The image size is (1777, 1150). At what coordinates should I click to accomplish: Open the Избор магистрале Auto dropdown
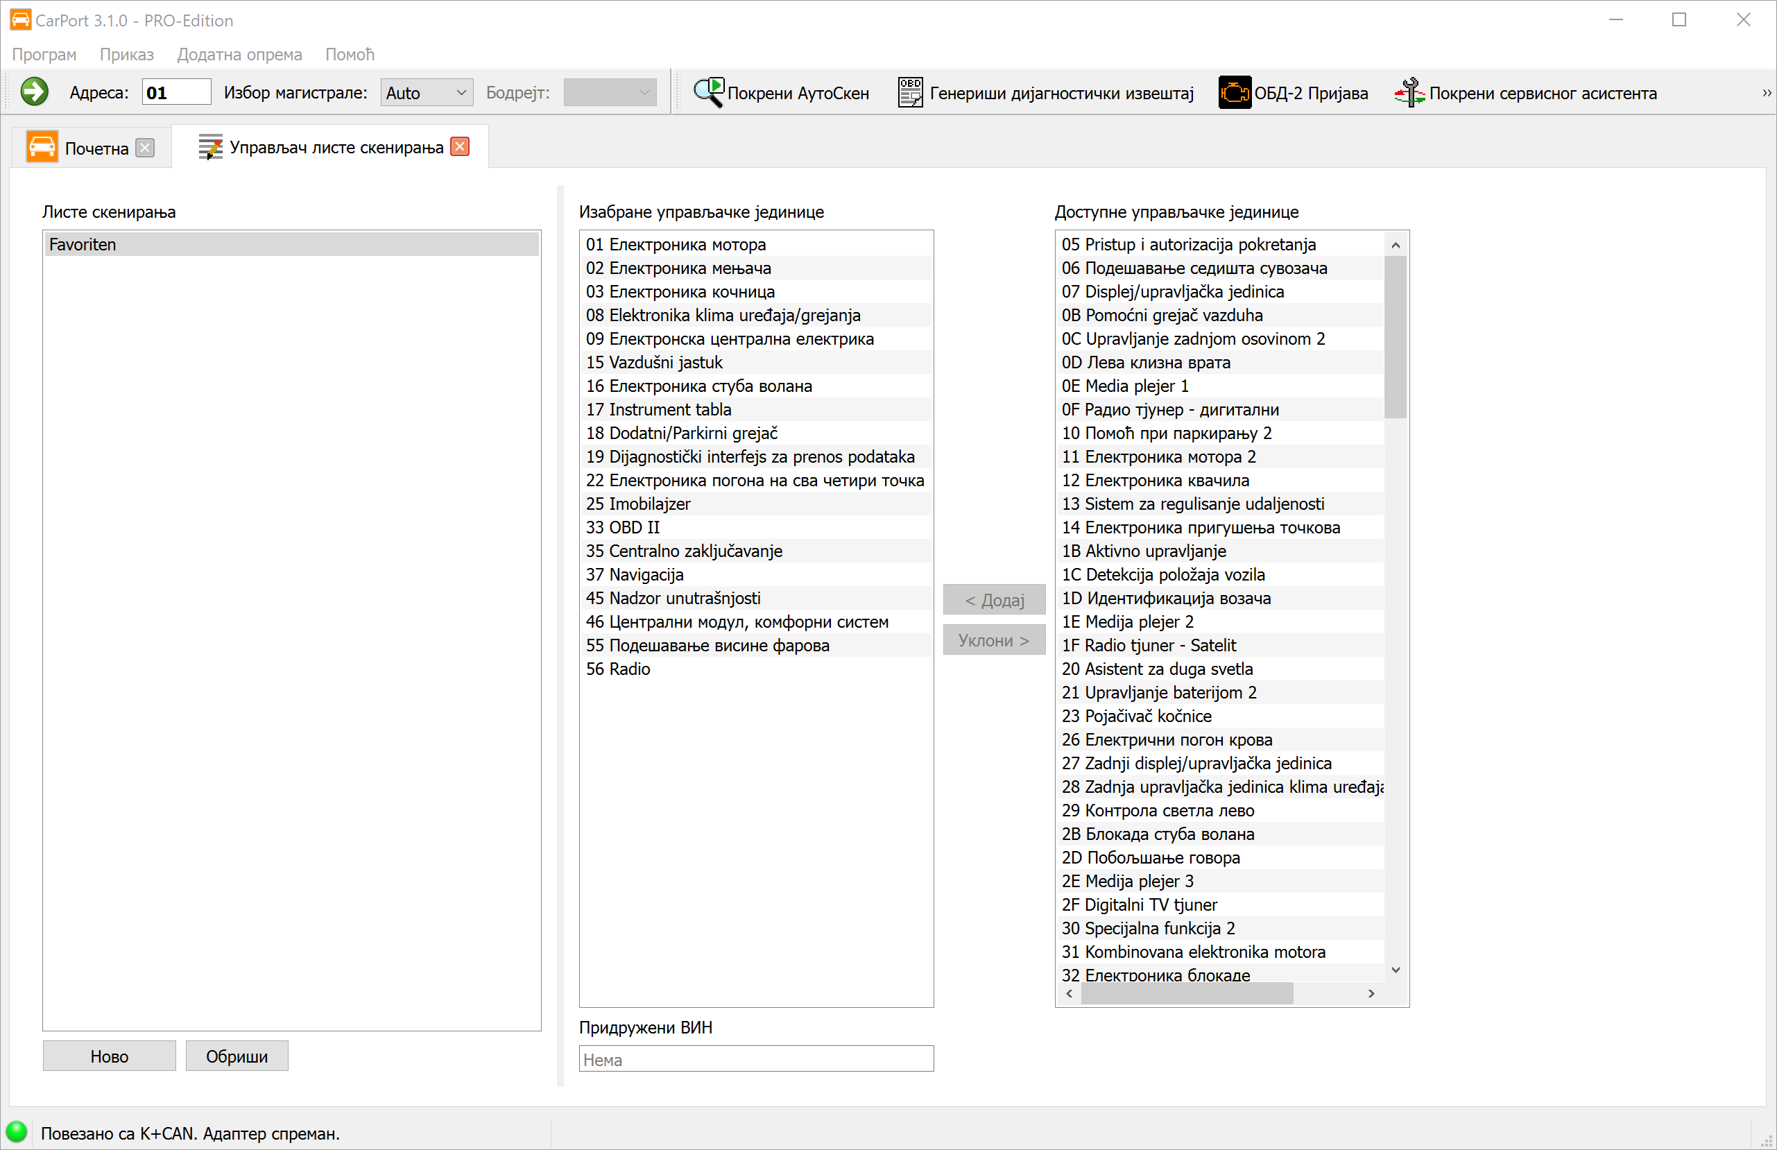(427, 93)
